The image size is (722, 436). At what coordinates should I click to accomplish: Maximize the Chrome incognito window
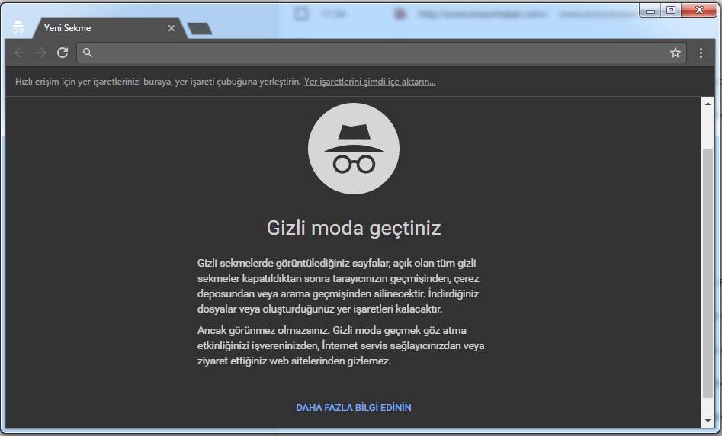[x=671, y=11]
